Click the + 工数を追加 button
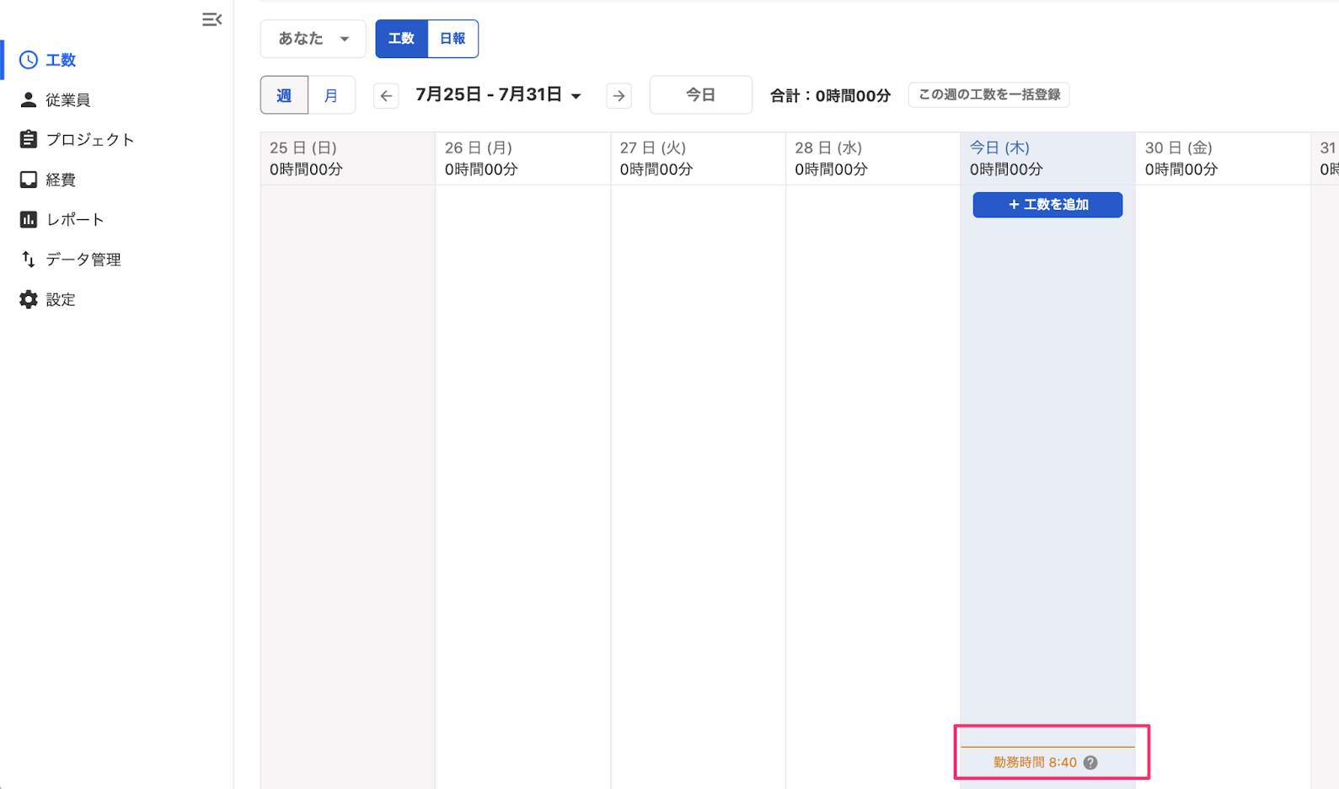 click(x=1047, y=205)
